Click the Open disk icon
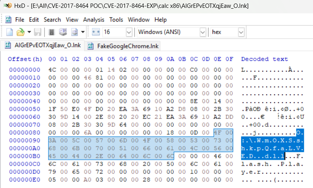 (63, 32)
